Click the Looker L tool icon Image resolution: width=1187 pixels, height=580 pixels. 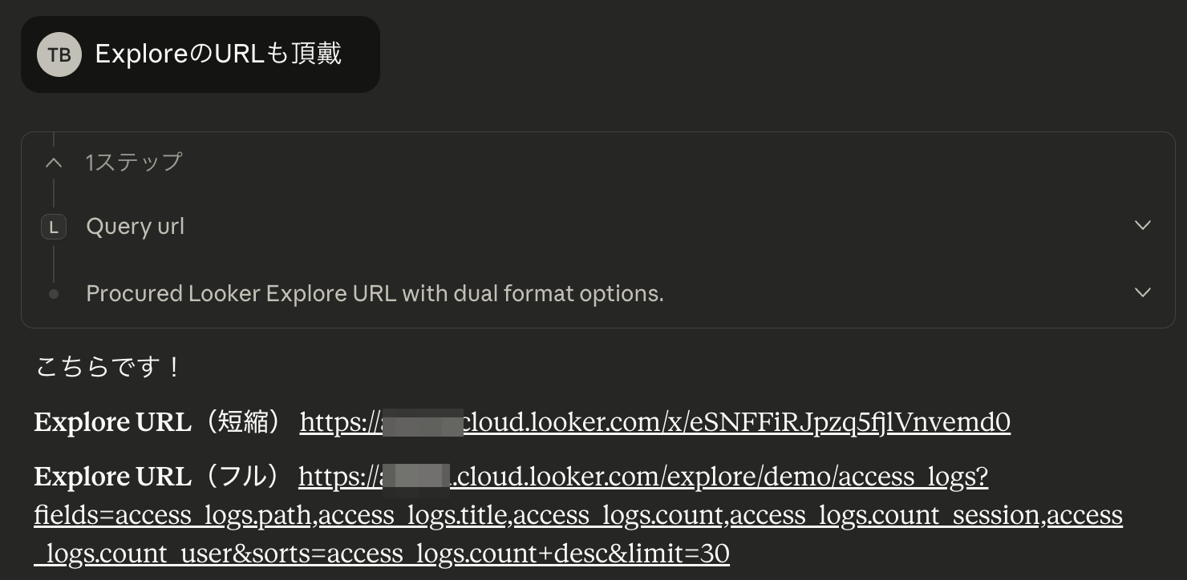(x=54, y=228)
